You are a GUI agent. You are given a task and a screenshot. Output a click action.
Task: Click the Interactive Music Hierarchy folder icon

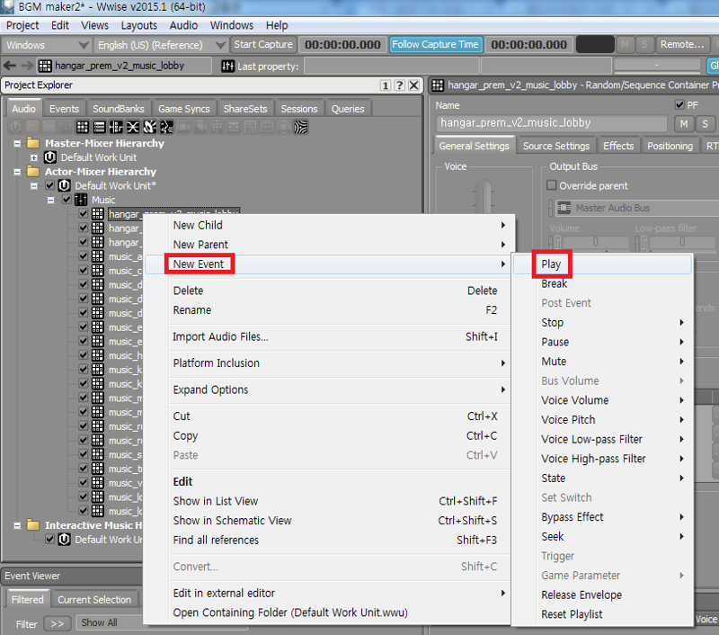33,525
